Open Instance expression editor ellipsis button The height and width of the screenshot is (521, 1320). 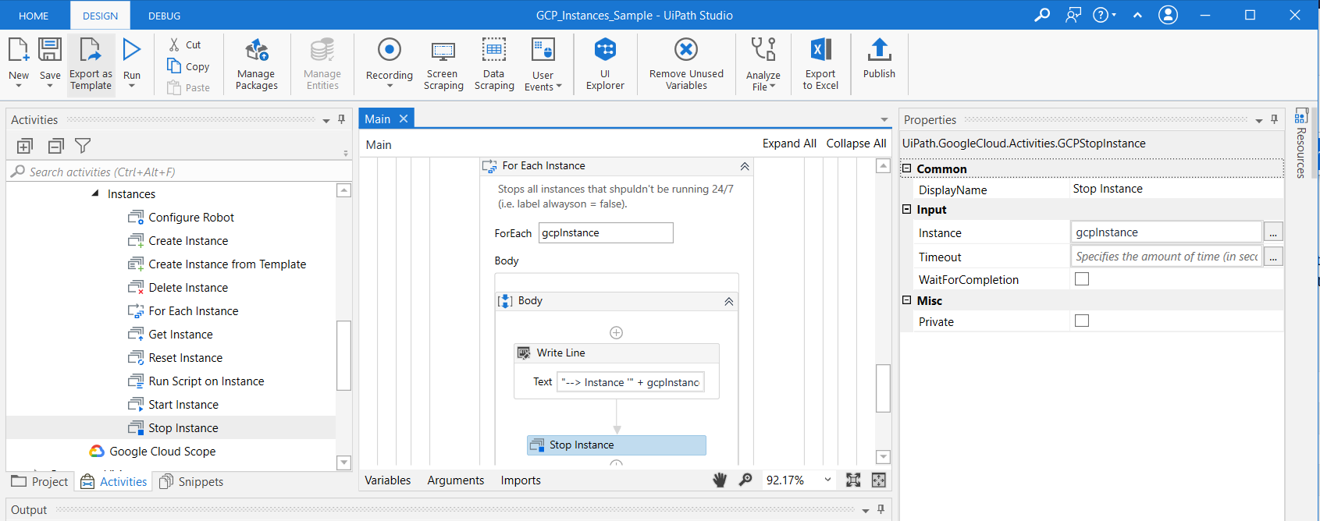pyautogui.click(x=1273, y=232)
